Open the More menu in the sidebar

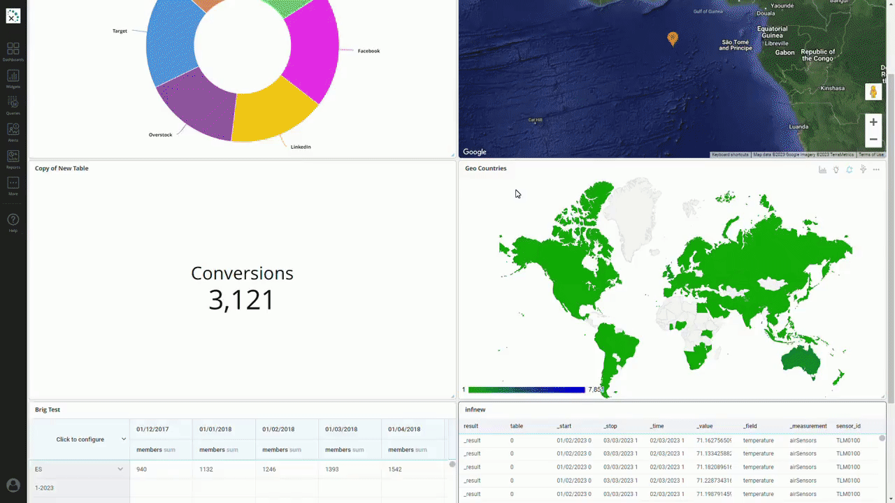pyautogui.click(x=13, y=184)
